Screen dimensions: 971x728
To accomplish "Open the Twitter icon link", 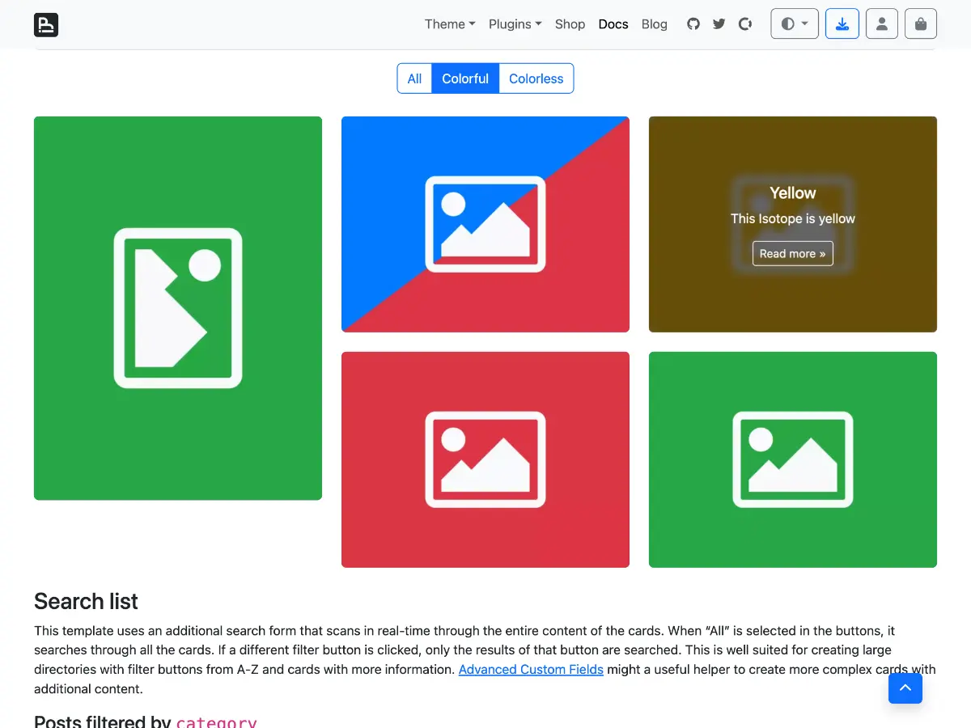I will coord(719,24).
